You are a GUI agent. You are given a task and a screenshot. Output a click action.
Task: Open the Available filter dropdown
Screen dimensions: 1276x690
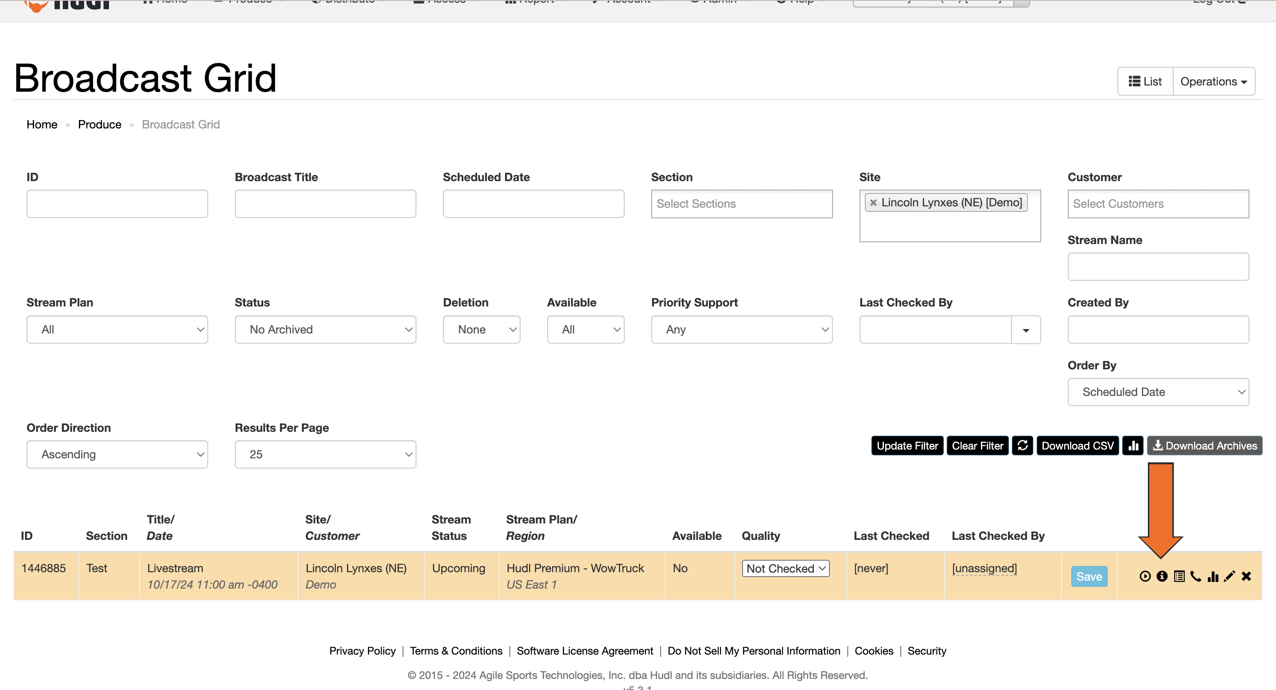(585, 329)
